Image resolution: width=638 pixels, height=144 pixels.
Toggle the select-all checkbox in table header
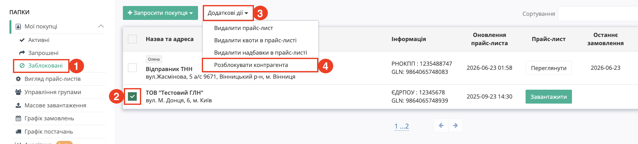pyautogui.click(x=132, y=39)
